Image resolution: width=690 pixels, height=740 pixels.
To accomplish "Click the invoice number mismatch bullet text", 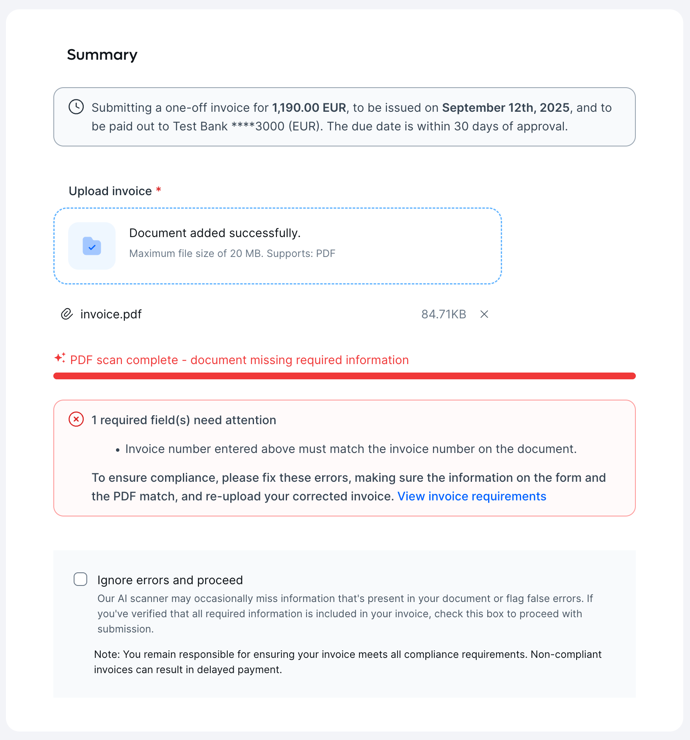I will point(351,449).
